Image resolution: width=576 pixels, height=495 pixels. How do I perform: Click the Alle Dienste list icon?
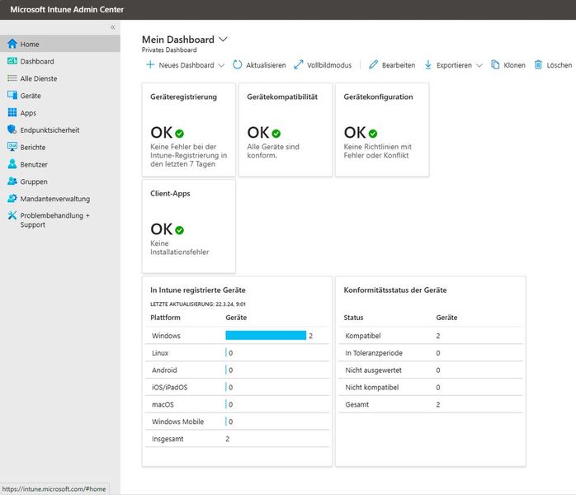[x=12, y=78]
